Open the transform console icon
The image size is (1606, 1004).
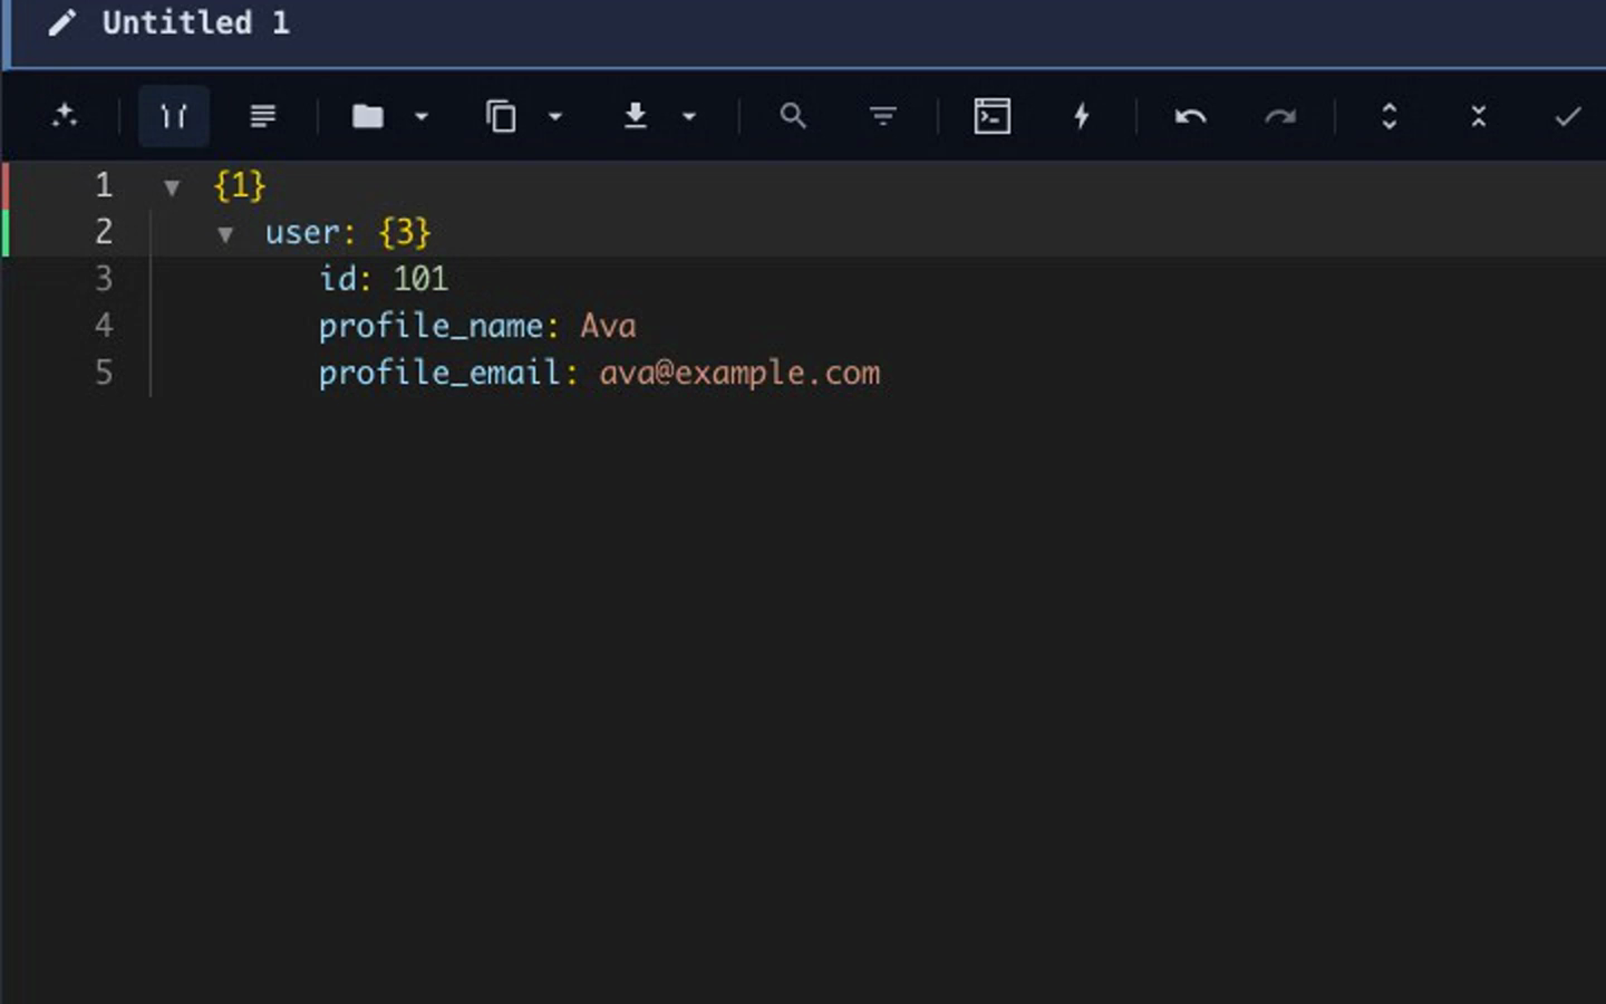[993, 116]
